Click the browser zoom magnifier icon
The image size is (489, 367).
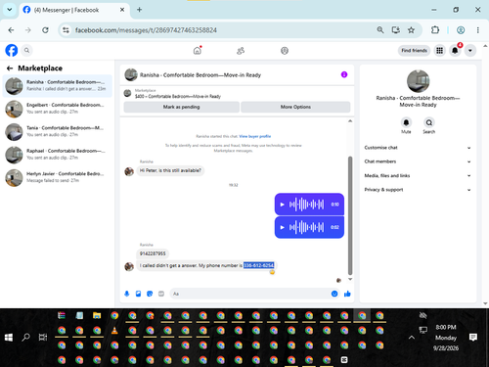click(380, 30)
